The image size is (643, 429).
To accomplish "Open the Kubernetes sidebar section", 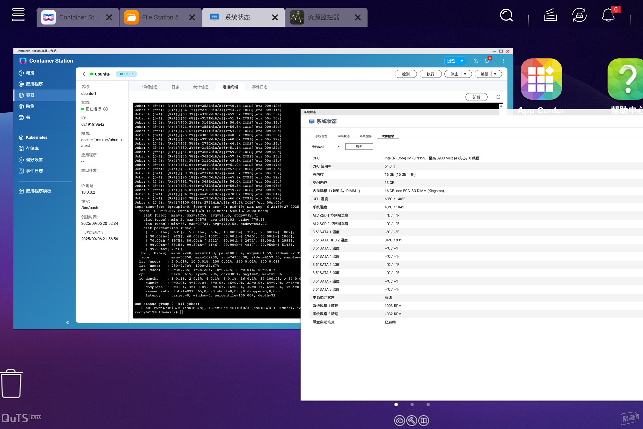I will coord(36,137).
